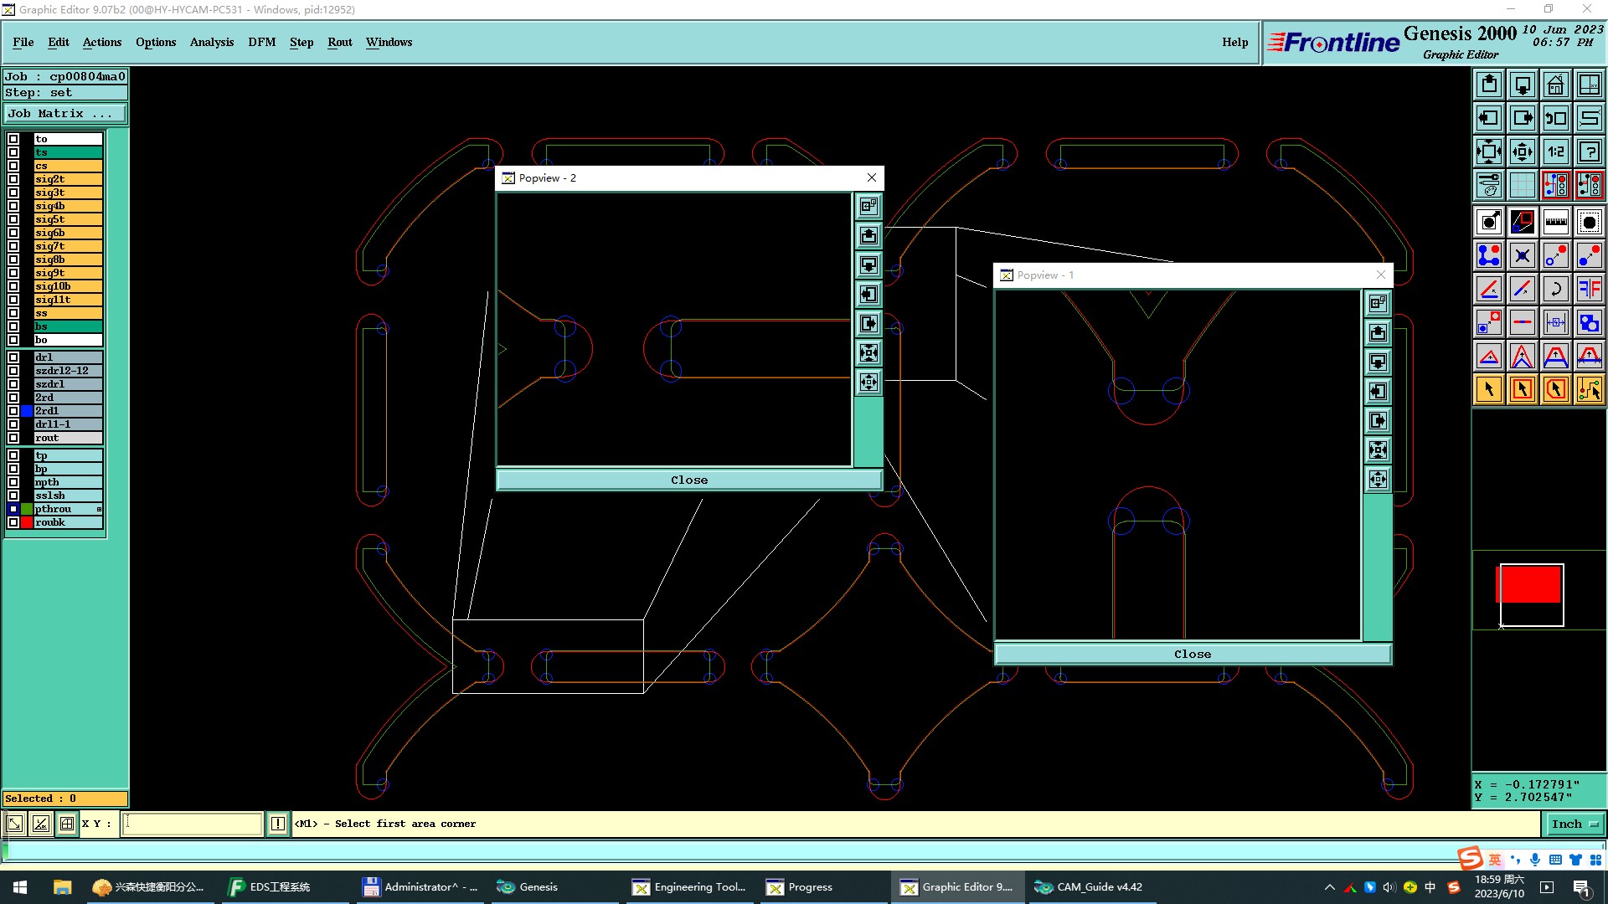Click the delete feature X tool
Screen dimensions: 1608x904
click(x=1522, y=255)
